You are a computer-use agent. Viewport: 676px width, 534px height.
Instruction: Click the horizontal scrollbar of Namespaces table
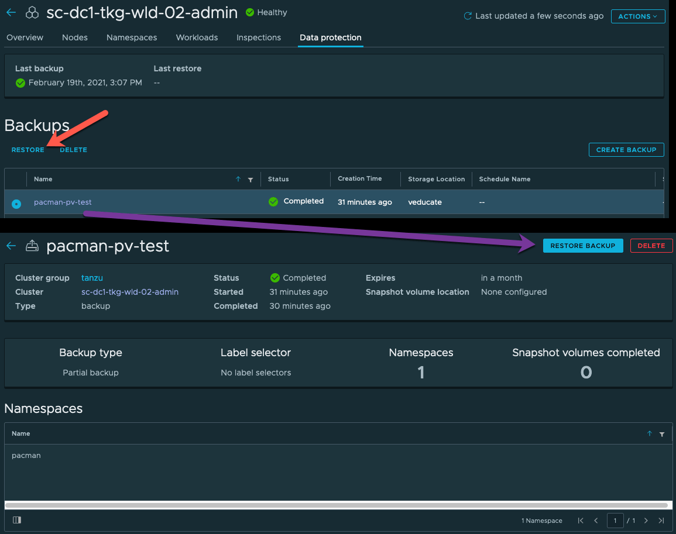tap(337, 505)
